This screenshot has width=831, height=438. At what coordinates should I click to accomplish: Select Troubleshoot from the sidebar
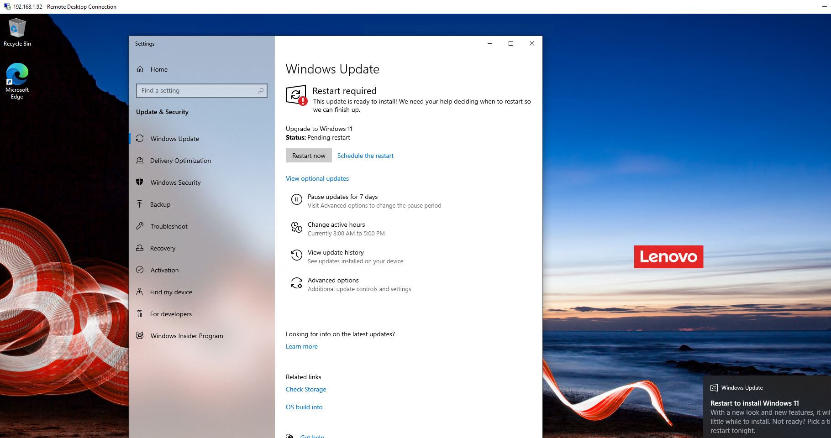coord(169,226)
